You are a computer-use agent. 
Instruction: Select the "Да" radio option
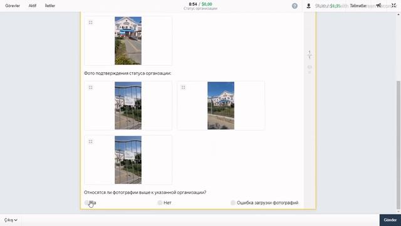[x=87, y=203]
